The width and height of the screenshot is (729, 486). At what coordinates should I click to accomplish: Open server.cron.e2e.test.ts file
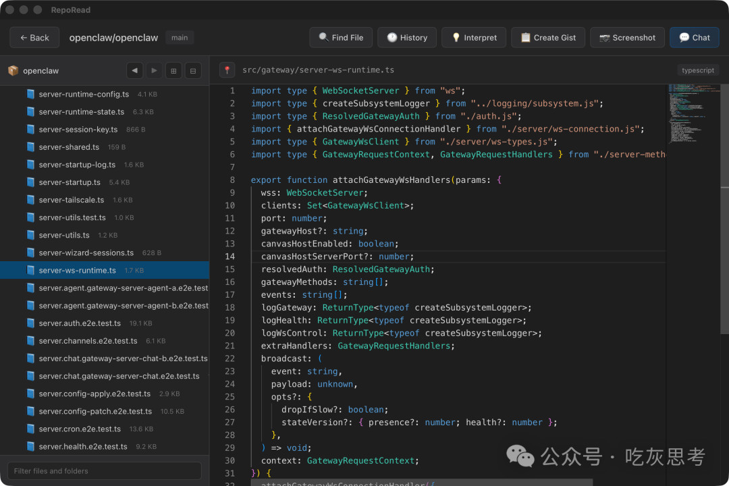click(105, 429)
